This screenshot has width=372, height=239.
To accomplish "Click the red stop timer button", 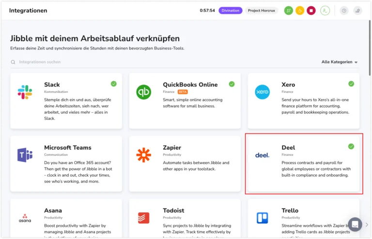I will tap(311, 11).
